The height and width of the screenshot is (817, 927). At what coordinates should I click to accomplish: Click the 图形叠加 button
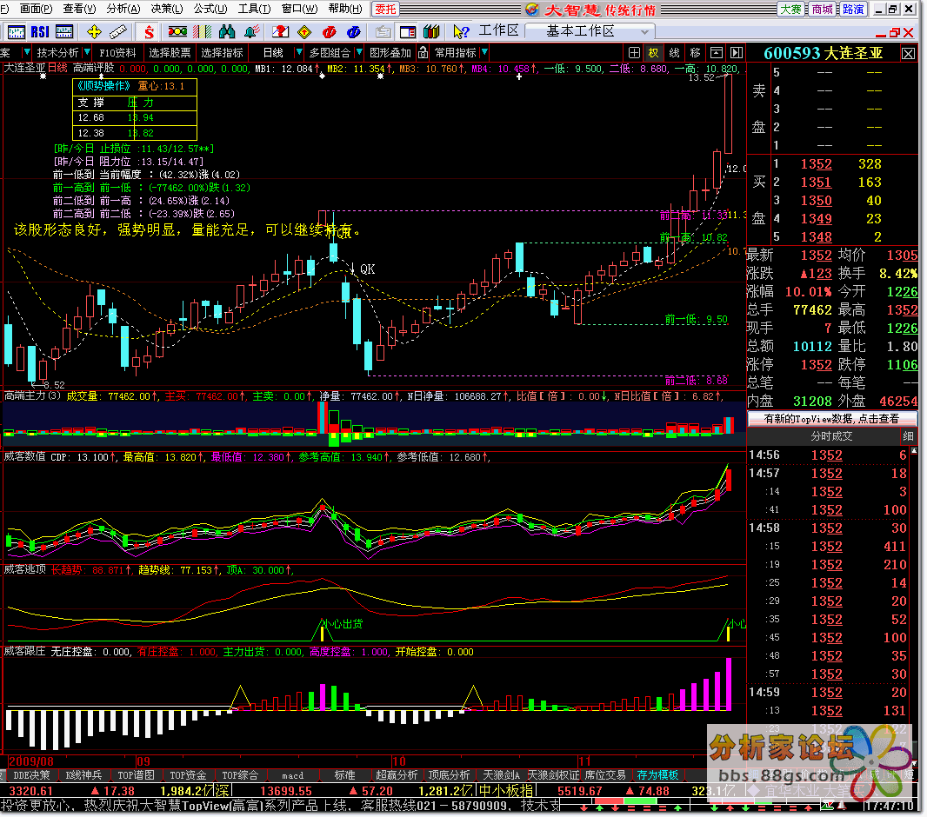[x=390, y=52]
